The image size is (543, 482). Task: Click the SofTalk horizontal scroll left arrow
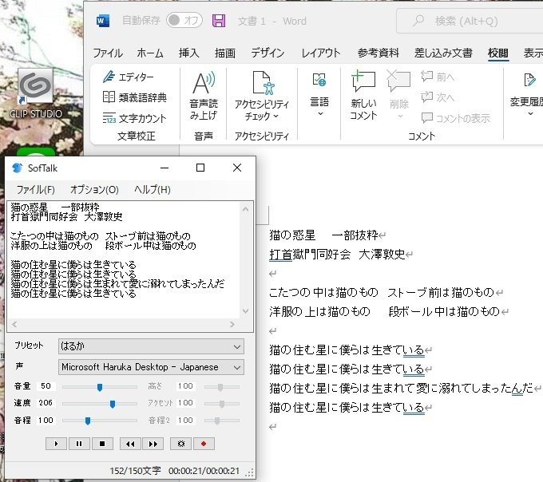tap(14, 324)
